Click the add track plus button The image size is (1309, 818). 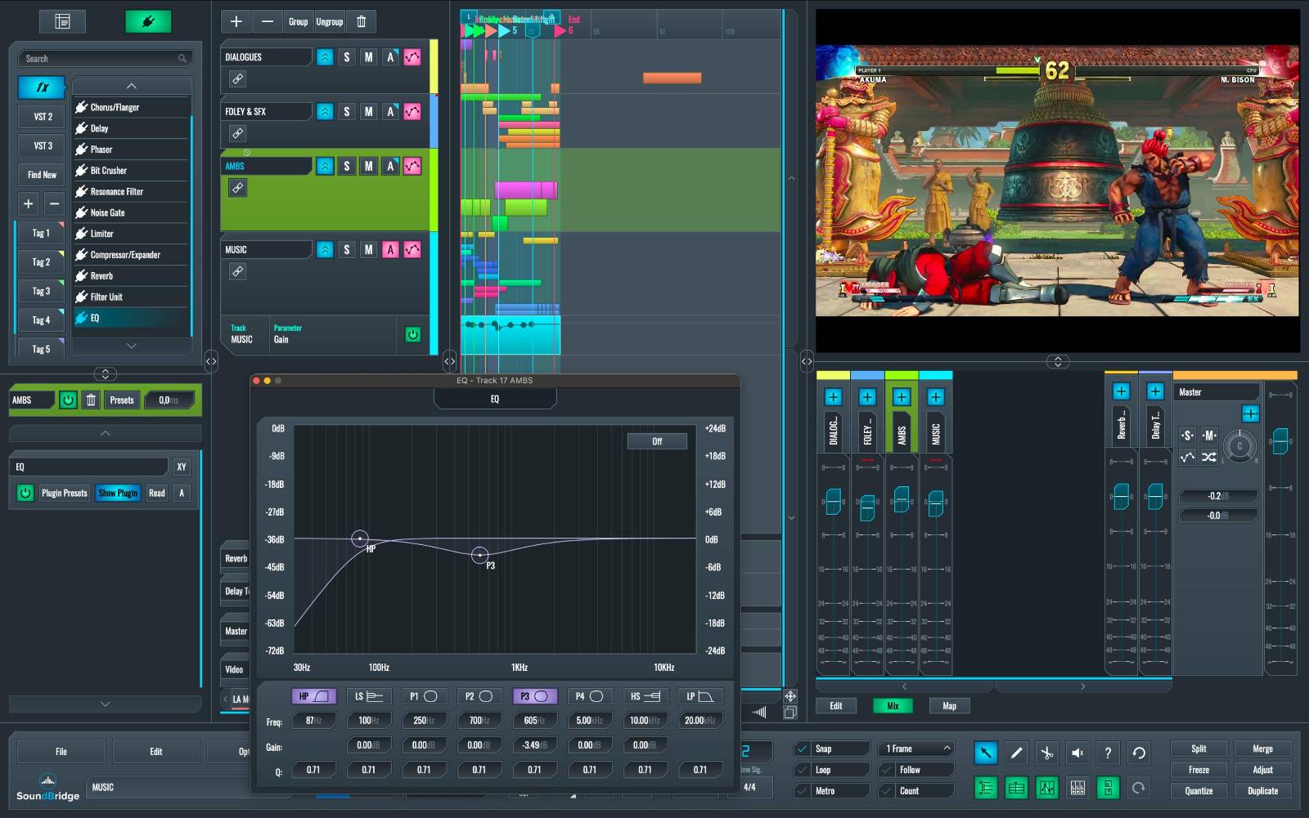tap(236, 21)
